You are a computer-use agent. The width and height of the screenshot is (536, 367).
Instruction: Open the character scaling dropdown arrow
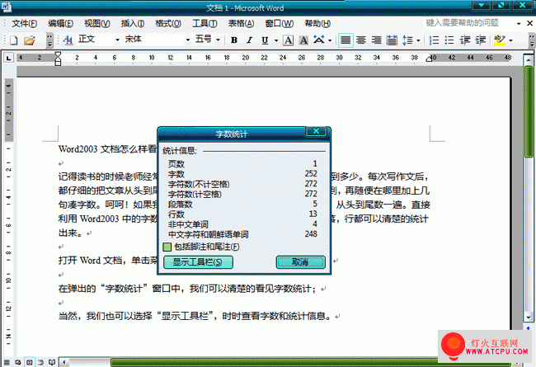point(330,40)
